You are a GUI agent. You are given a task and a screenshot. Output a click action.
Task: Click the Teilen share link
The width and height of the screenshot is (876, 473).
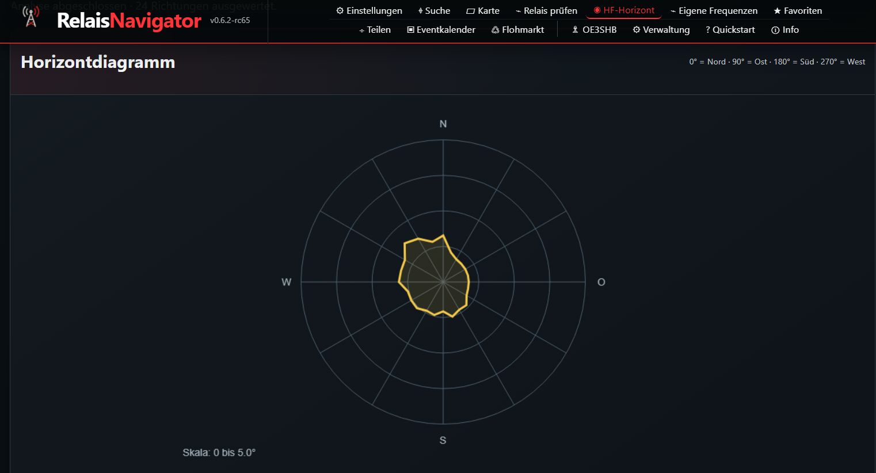click(x=375, y=30)
